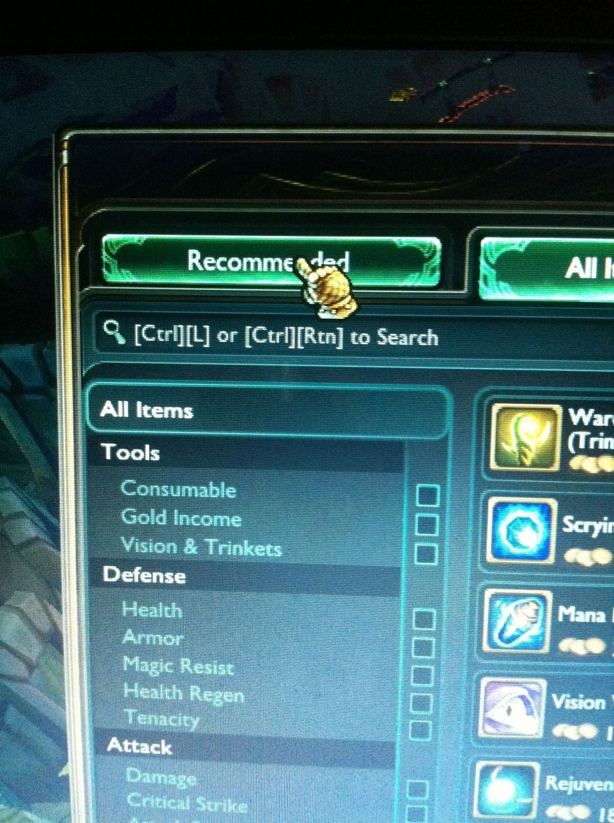Image resolution: width=614 pixels, height=823 pixels.
Task: Select the Rejuvenation item icon
Action: (x=506, y=792)
